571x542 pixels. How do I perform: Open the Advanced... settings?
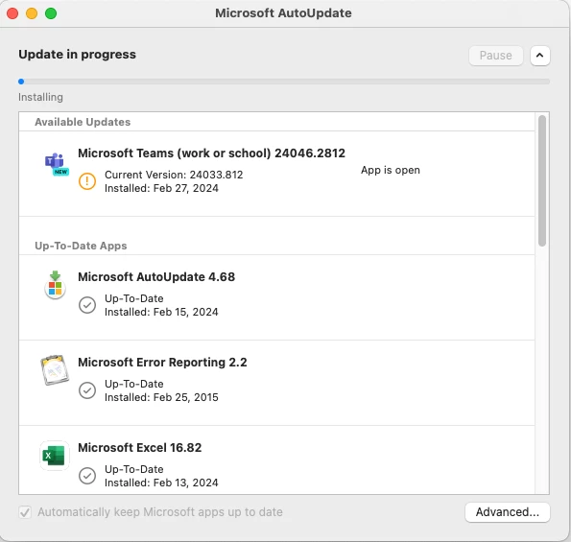tap(508, 512)
